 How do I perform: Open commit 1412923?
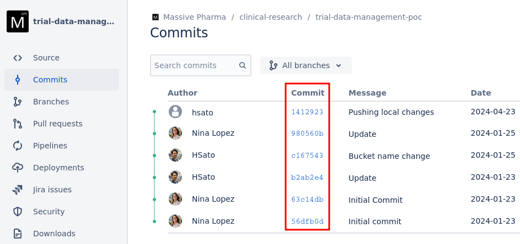point(307,112)
